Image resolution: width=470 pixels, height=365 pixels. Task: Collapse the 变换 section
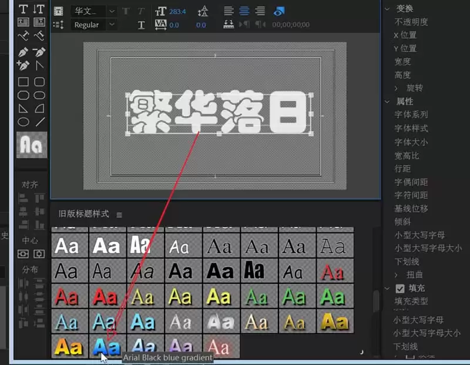pos(387,9)
